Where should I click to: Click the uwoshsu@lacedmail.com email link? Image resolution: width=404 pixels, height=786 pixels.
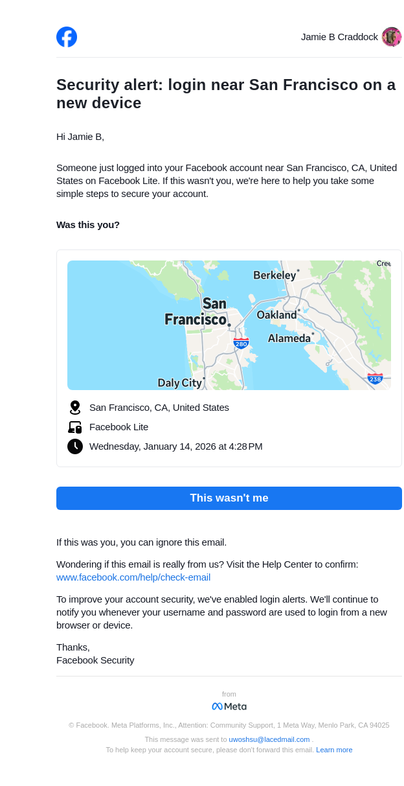269,739
